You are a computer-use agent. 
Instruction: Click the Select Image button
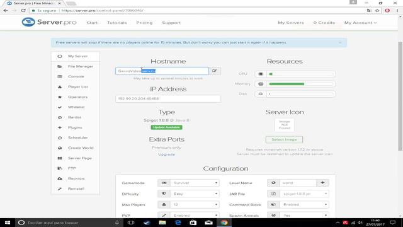click(x=284, y=139)
